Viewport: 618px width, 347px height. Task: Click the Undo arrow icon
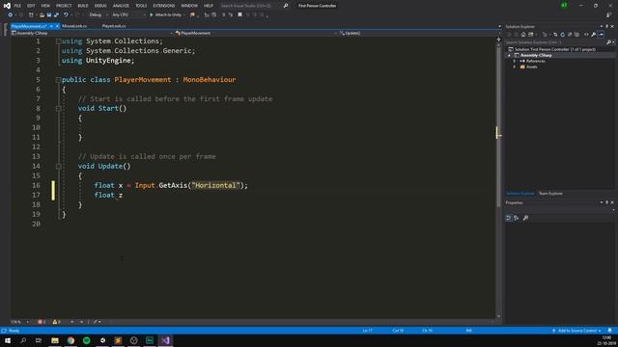[66, 15]
